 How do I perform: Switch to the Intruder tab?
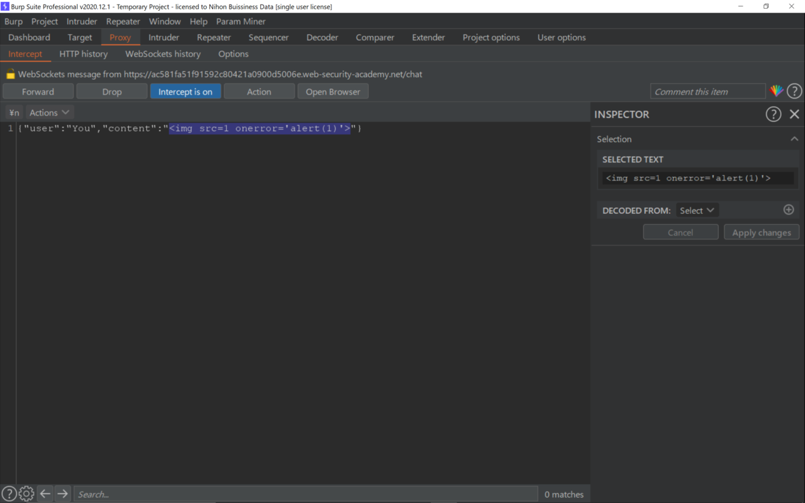click(x=164, y=38)
